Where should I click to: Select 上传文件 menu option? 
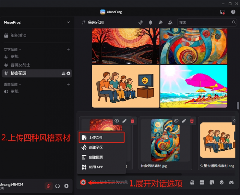pos(102,137)
